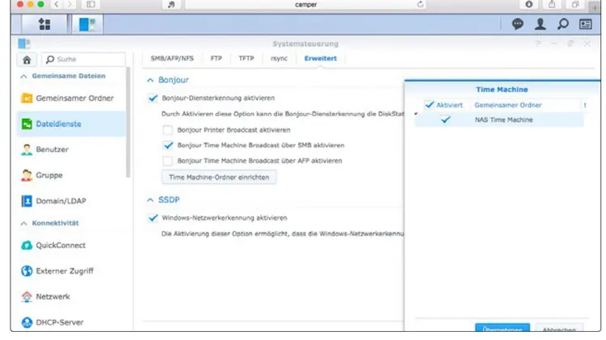This screenshot has width=606, height=340.
Task: Enable Bonjour Time Machine Broadcast über AFP
Action: [168, 161]
